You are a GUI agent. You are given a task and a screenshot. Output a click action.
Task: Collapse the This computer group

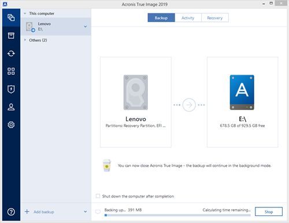[x=25, y=13]
